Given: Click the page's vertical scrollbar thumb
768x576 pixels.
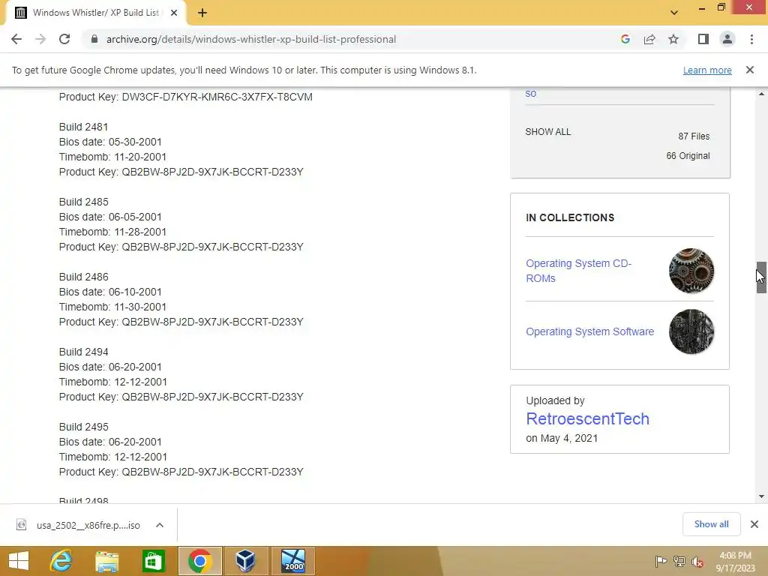Looking at the screenshot, I should click(x=761, y=277).
